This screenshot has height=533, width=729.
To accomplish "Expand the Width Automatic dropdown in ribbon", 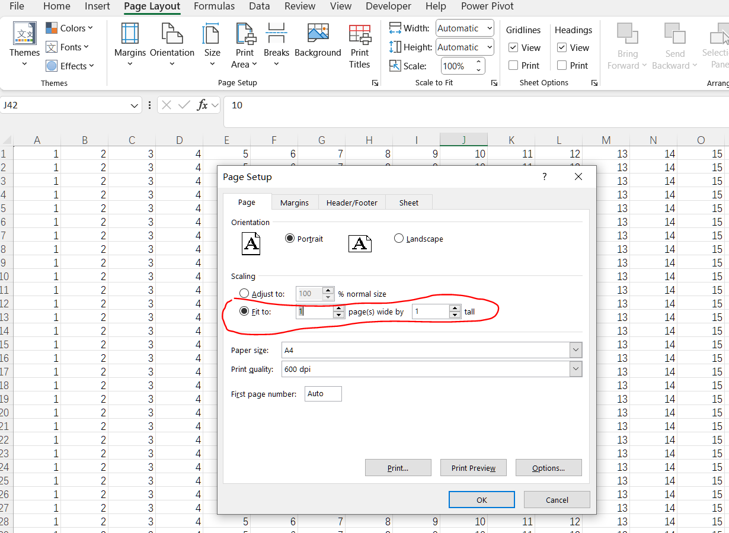I will pyautogui.click(x=489, y=28).
